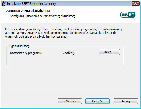
Task: Click the empty gray area below the group box
Action: pos(70,80)
